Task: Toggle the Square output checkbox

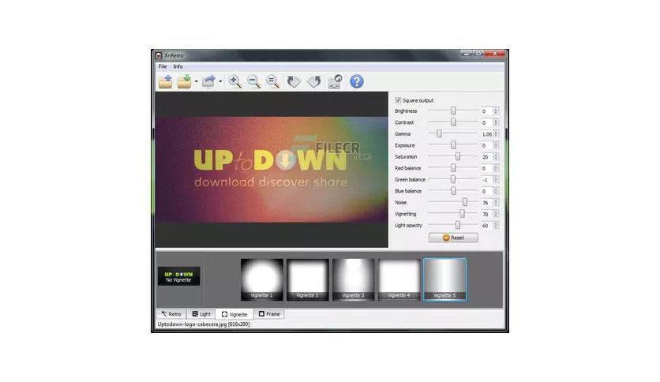Action: (x=398, y=100)
